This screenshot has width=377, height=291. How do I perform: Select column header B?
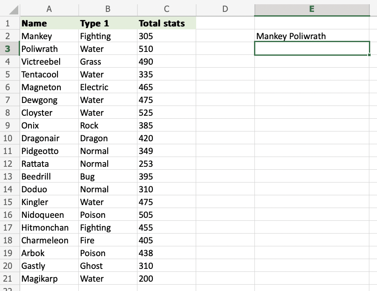click(x=107, y=9)
